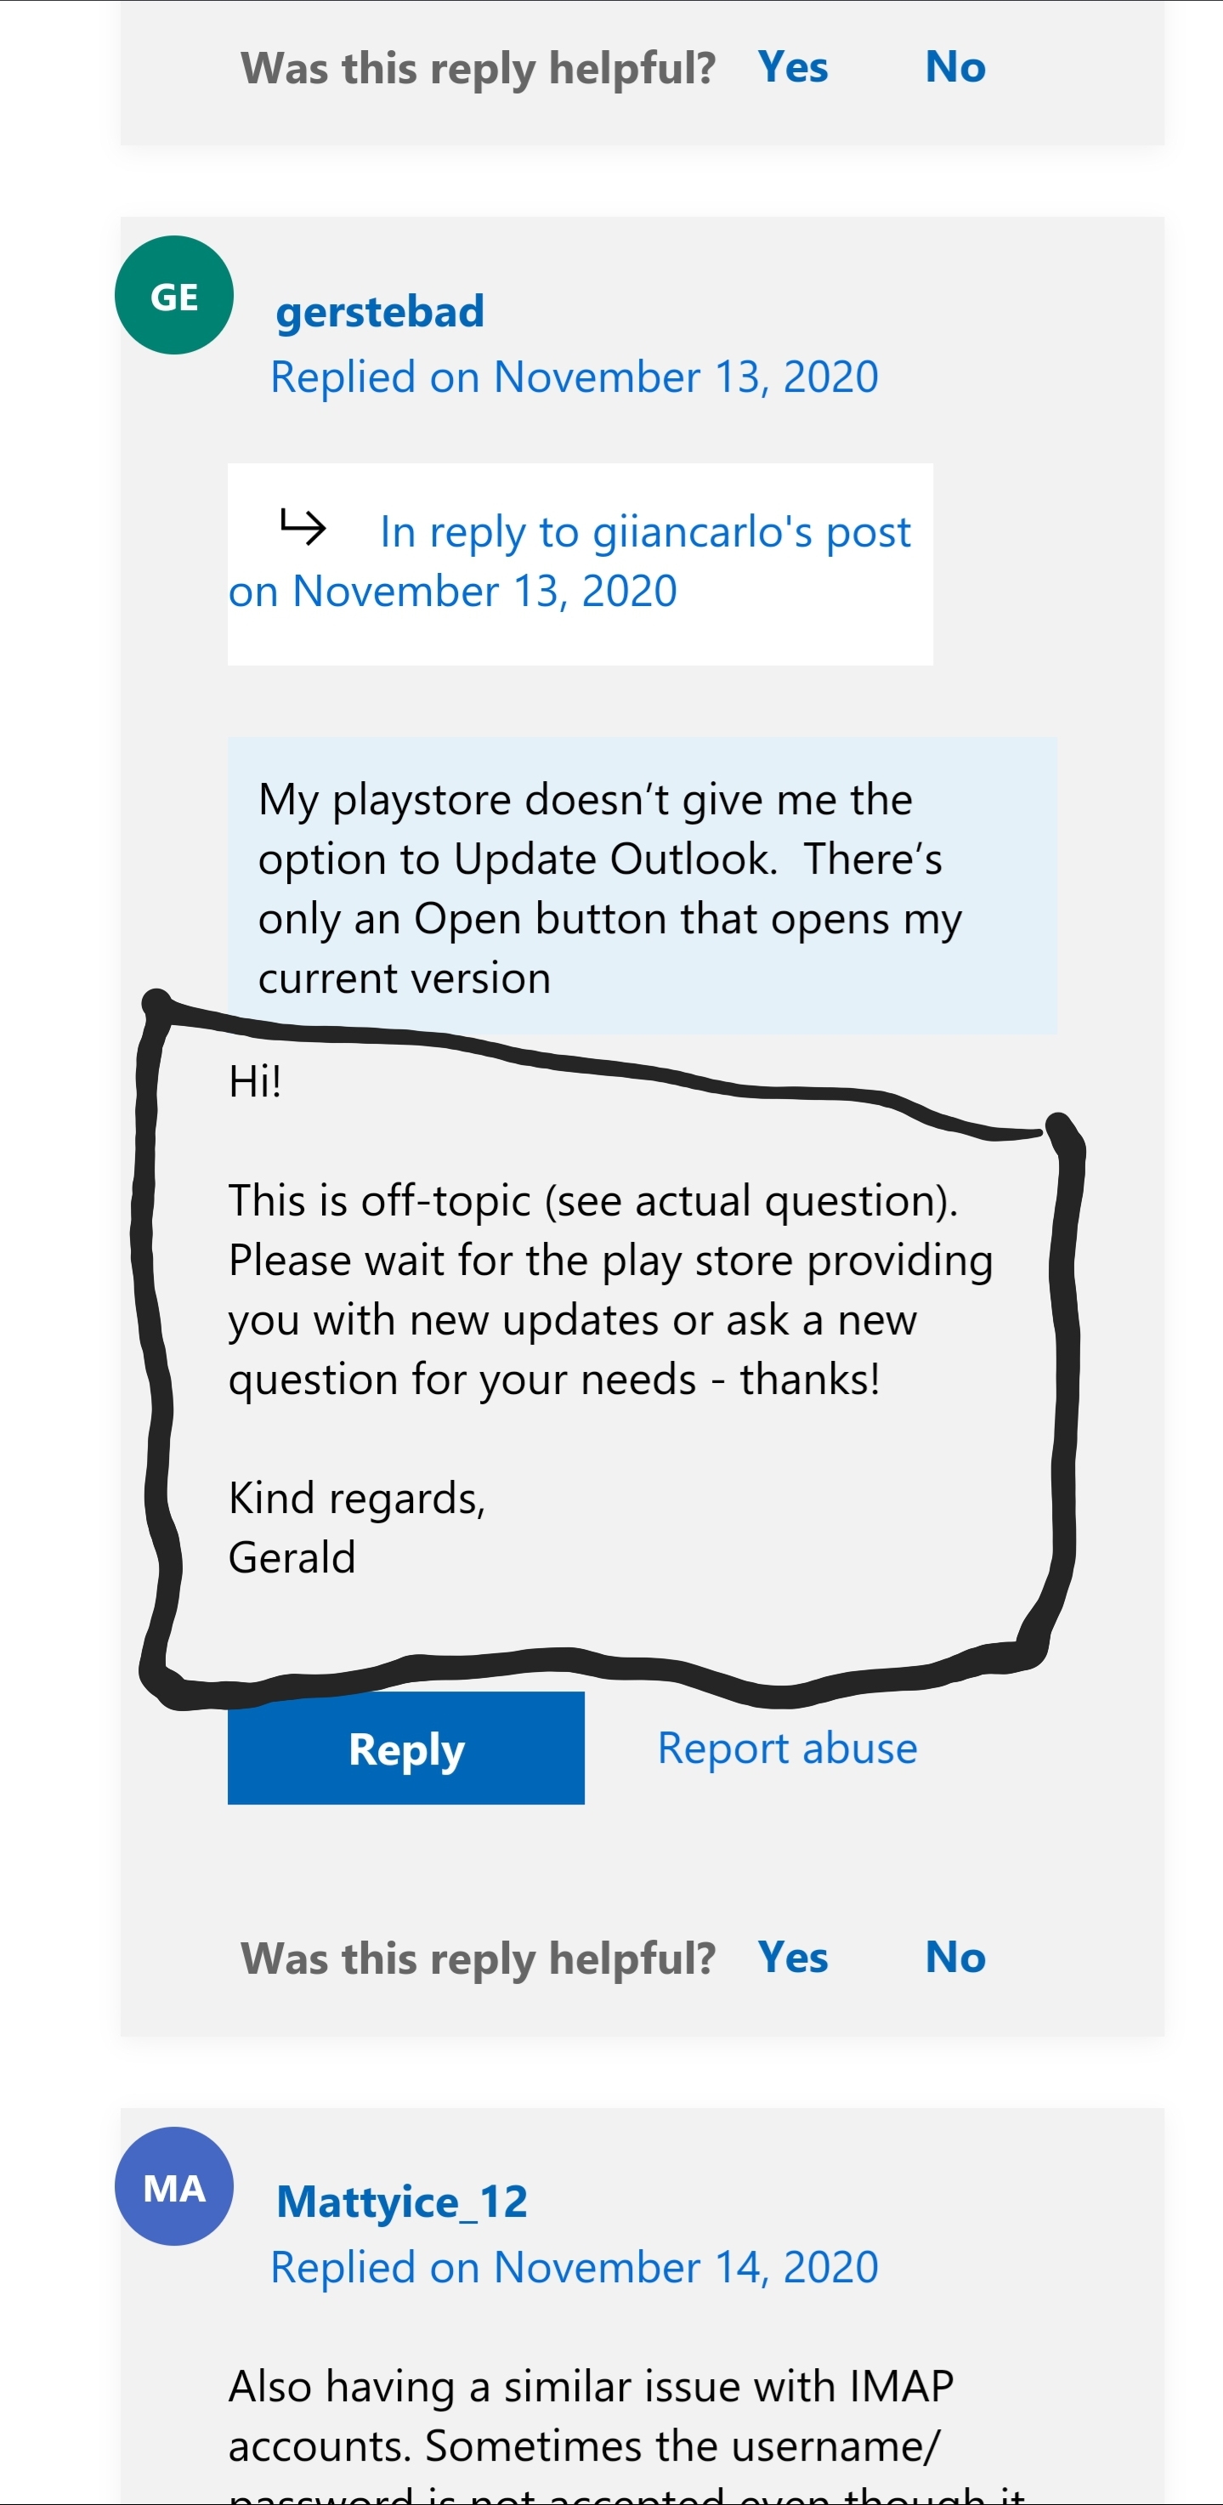Click 'Was this reply helpful?' under gerstebad

(x=478, y=1958)
